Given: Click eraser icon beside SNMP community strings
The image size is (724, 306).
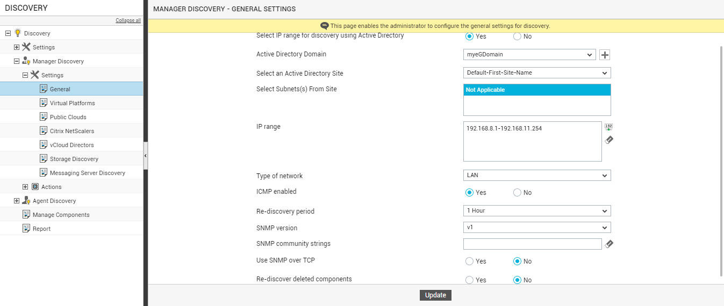Looking at the screenshot, I should (608, 244).
